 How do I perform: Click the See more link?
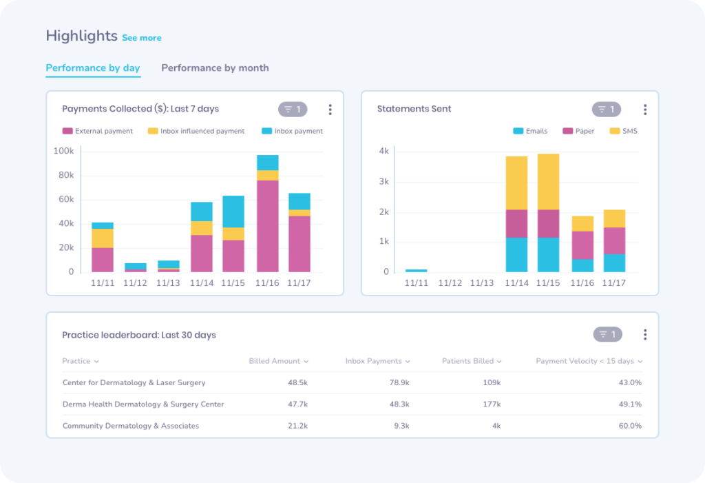141,38
